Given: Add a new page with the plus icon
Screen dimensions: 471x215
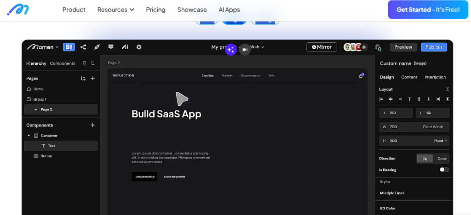Looking at the screenshot, I should pyautogui.click(x=92, y=79).
